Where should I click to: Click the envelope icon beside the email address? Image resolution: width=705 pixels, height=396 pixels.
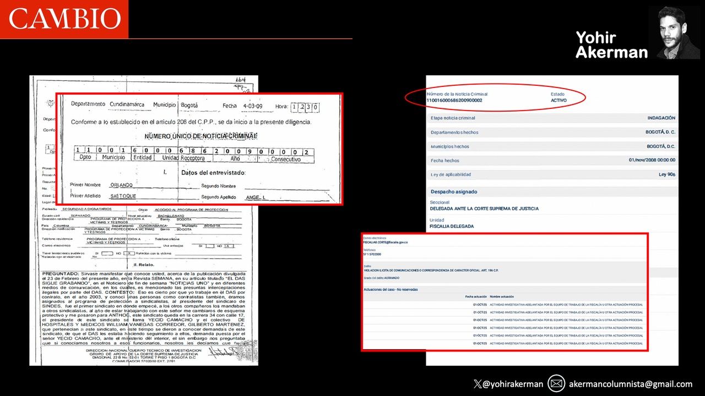[x=557, y=384]
